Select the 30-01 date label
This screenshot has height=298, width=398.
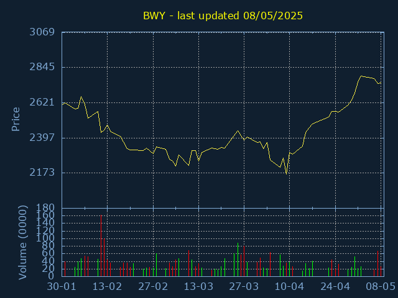click(x=62, y=287)
